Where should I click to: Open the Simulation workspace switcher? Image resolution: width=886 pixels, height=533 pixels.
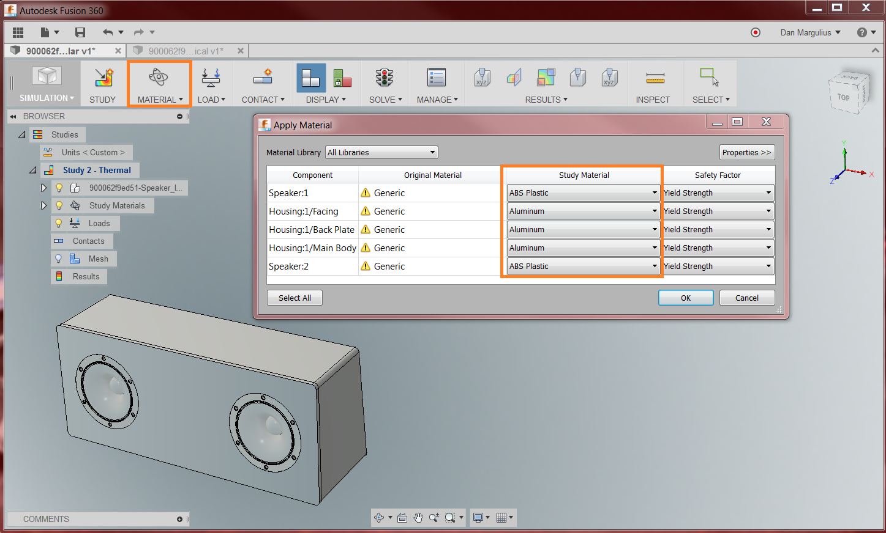click(x=47, y=84)
